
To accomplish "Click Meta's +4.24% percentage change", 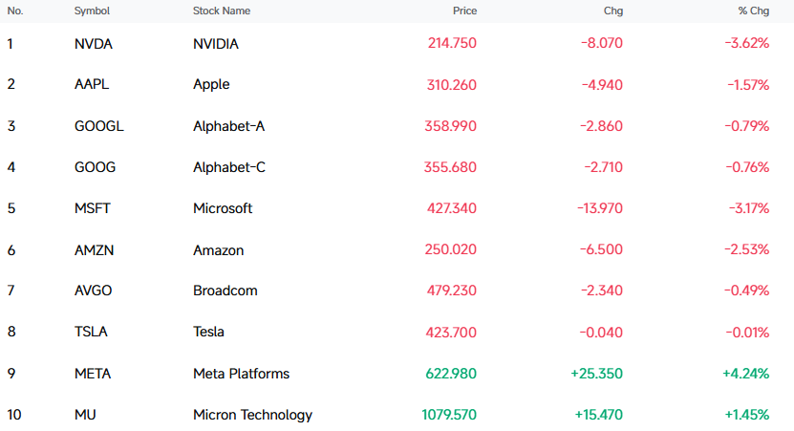I will (746, 374).
